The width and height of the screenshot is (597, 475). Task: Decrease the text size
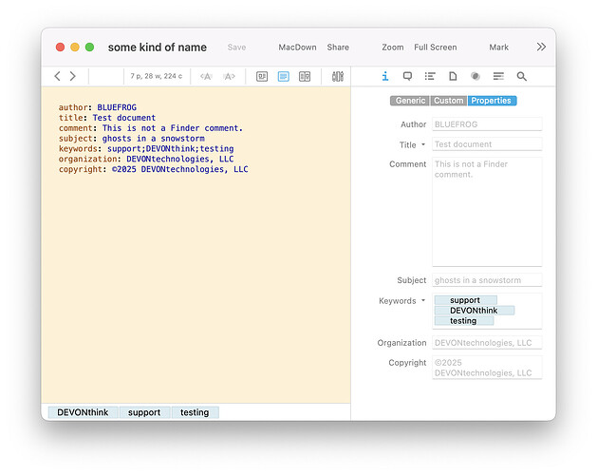[206, 77]
